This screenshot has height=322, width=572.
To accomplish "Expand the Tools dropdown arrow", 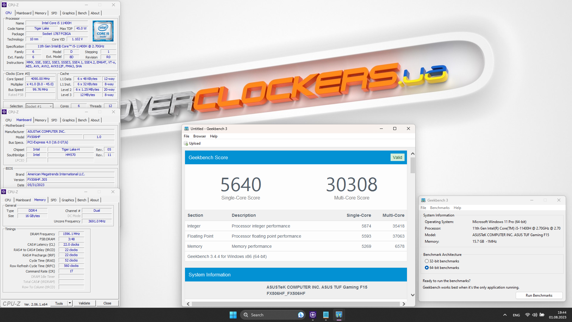I will (70, 303).
